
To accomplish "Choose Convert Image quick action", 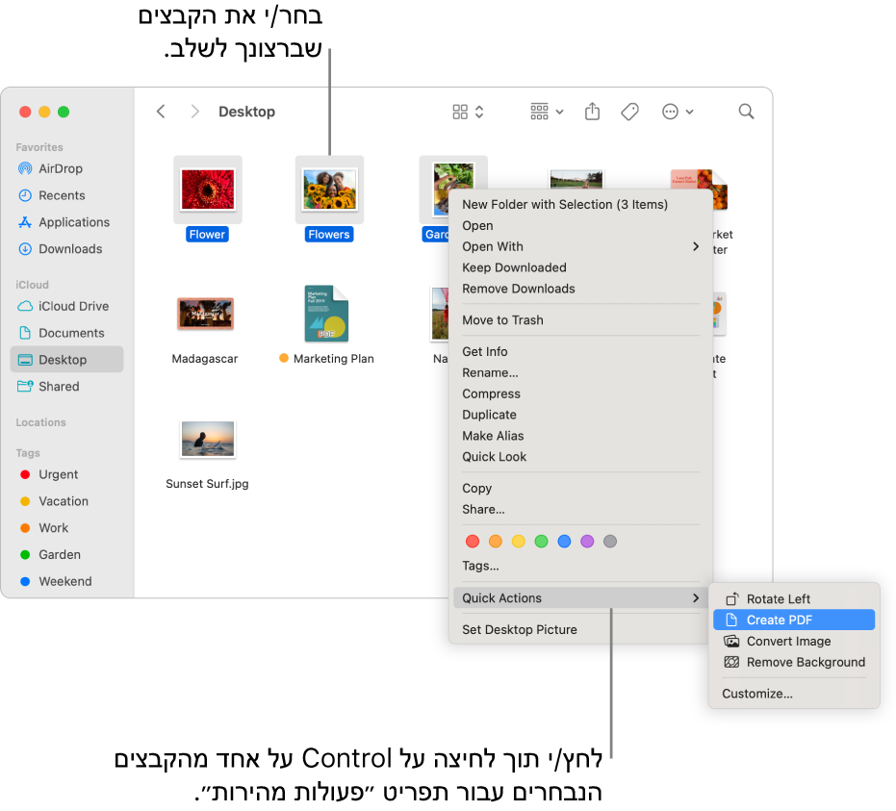I will coord(794,642).
